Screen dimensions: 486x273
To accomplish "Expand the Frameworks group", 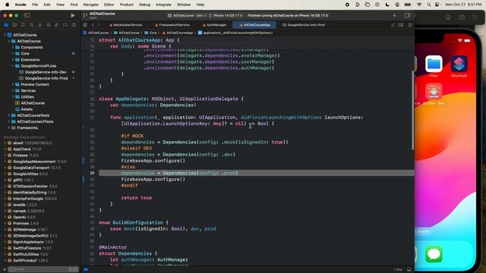I will 8,128.
